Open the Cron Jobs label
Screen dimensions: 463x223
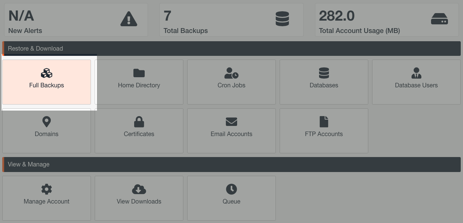[x=231, y=85]
